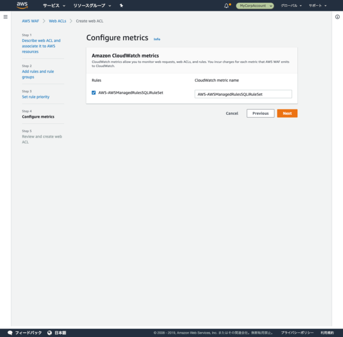This screenshot has width=343, height=337.
Task: Click the Amazon CloudWatch metrics heading
Action: pos(125,56)
